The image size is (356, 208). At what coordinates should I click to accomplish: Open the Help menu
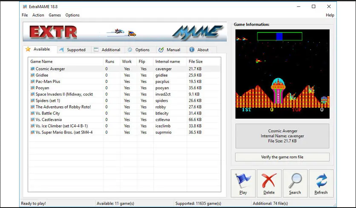pos(330,15)
